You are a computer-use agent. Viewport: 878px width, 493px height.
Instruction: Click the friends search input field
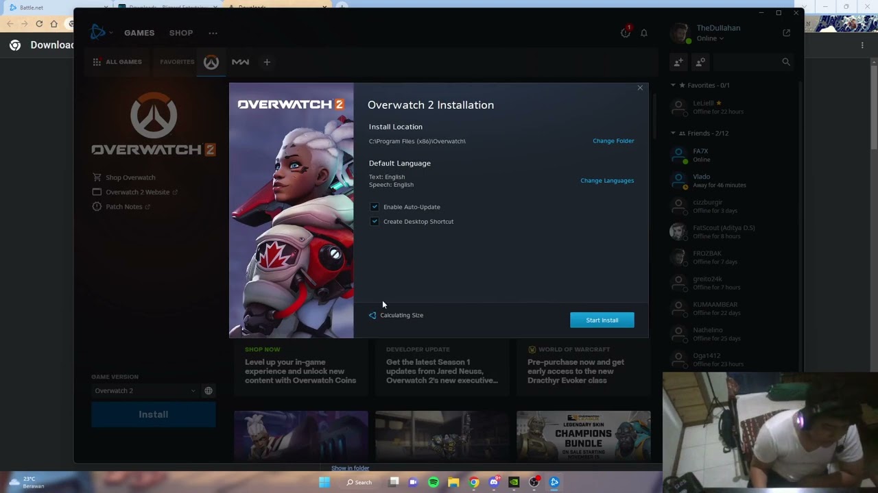click(x=746, y=62)
